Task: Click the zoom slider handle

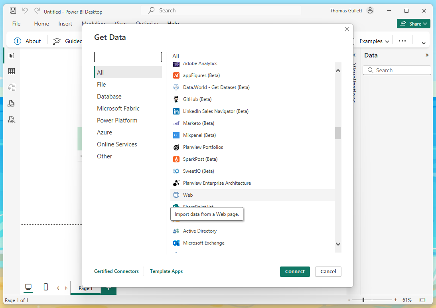Action: pos(363,300)
